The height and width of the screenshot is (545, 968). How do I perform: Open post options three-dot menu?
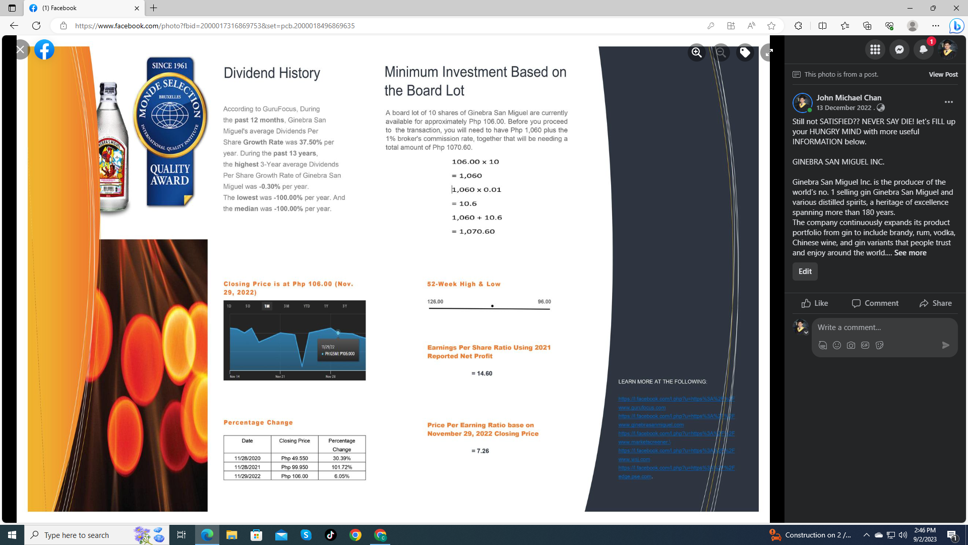pyautogui.click(x=948, y=102)
